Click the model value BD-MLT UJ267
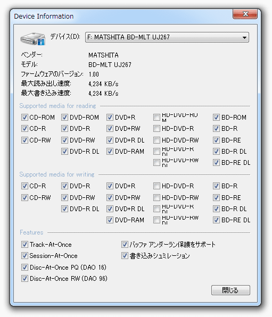This screenshot has height=317, width=272. 110,65
